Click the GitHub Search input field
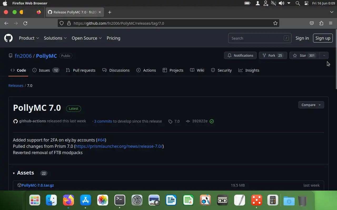 (260, 38)
